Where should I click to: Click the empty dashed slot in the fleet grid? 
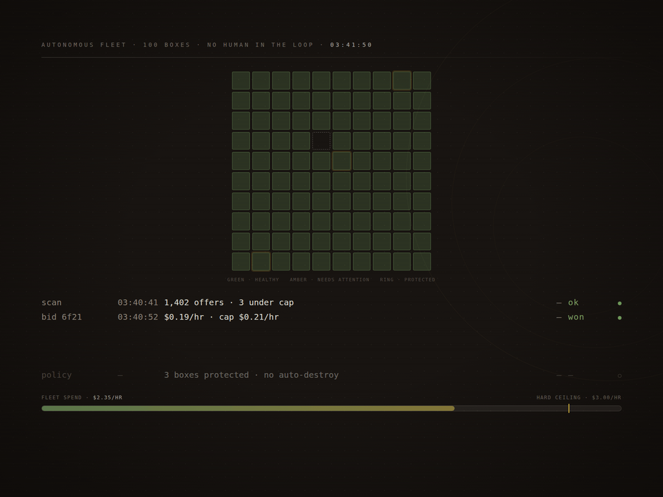[321, 140]
